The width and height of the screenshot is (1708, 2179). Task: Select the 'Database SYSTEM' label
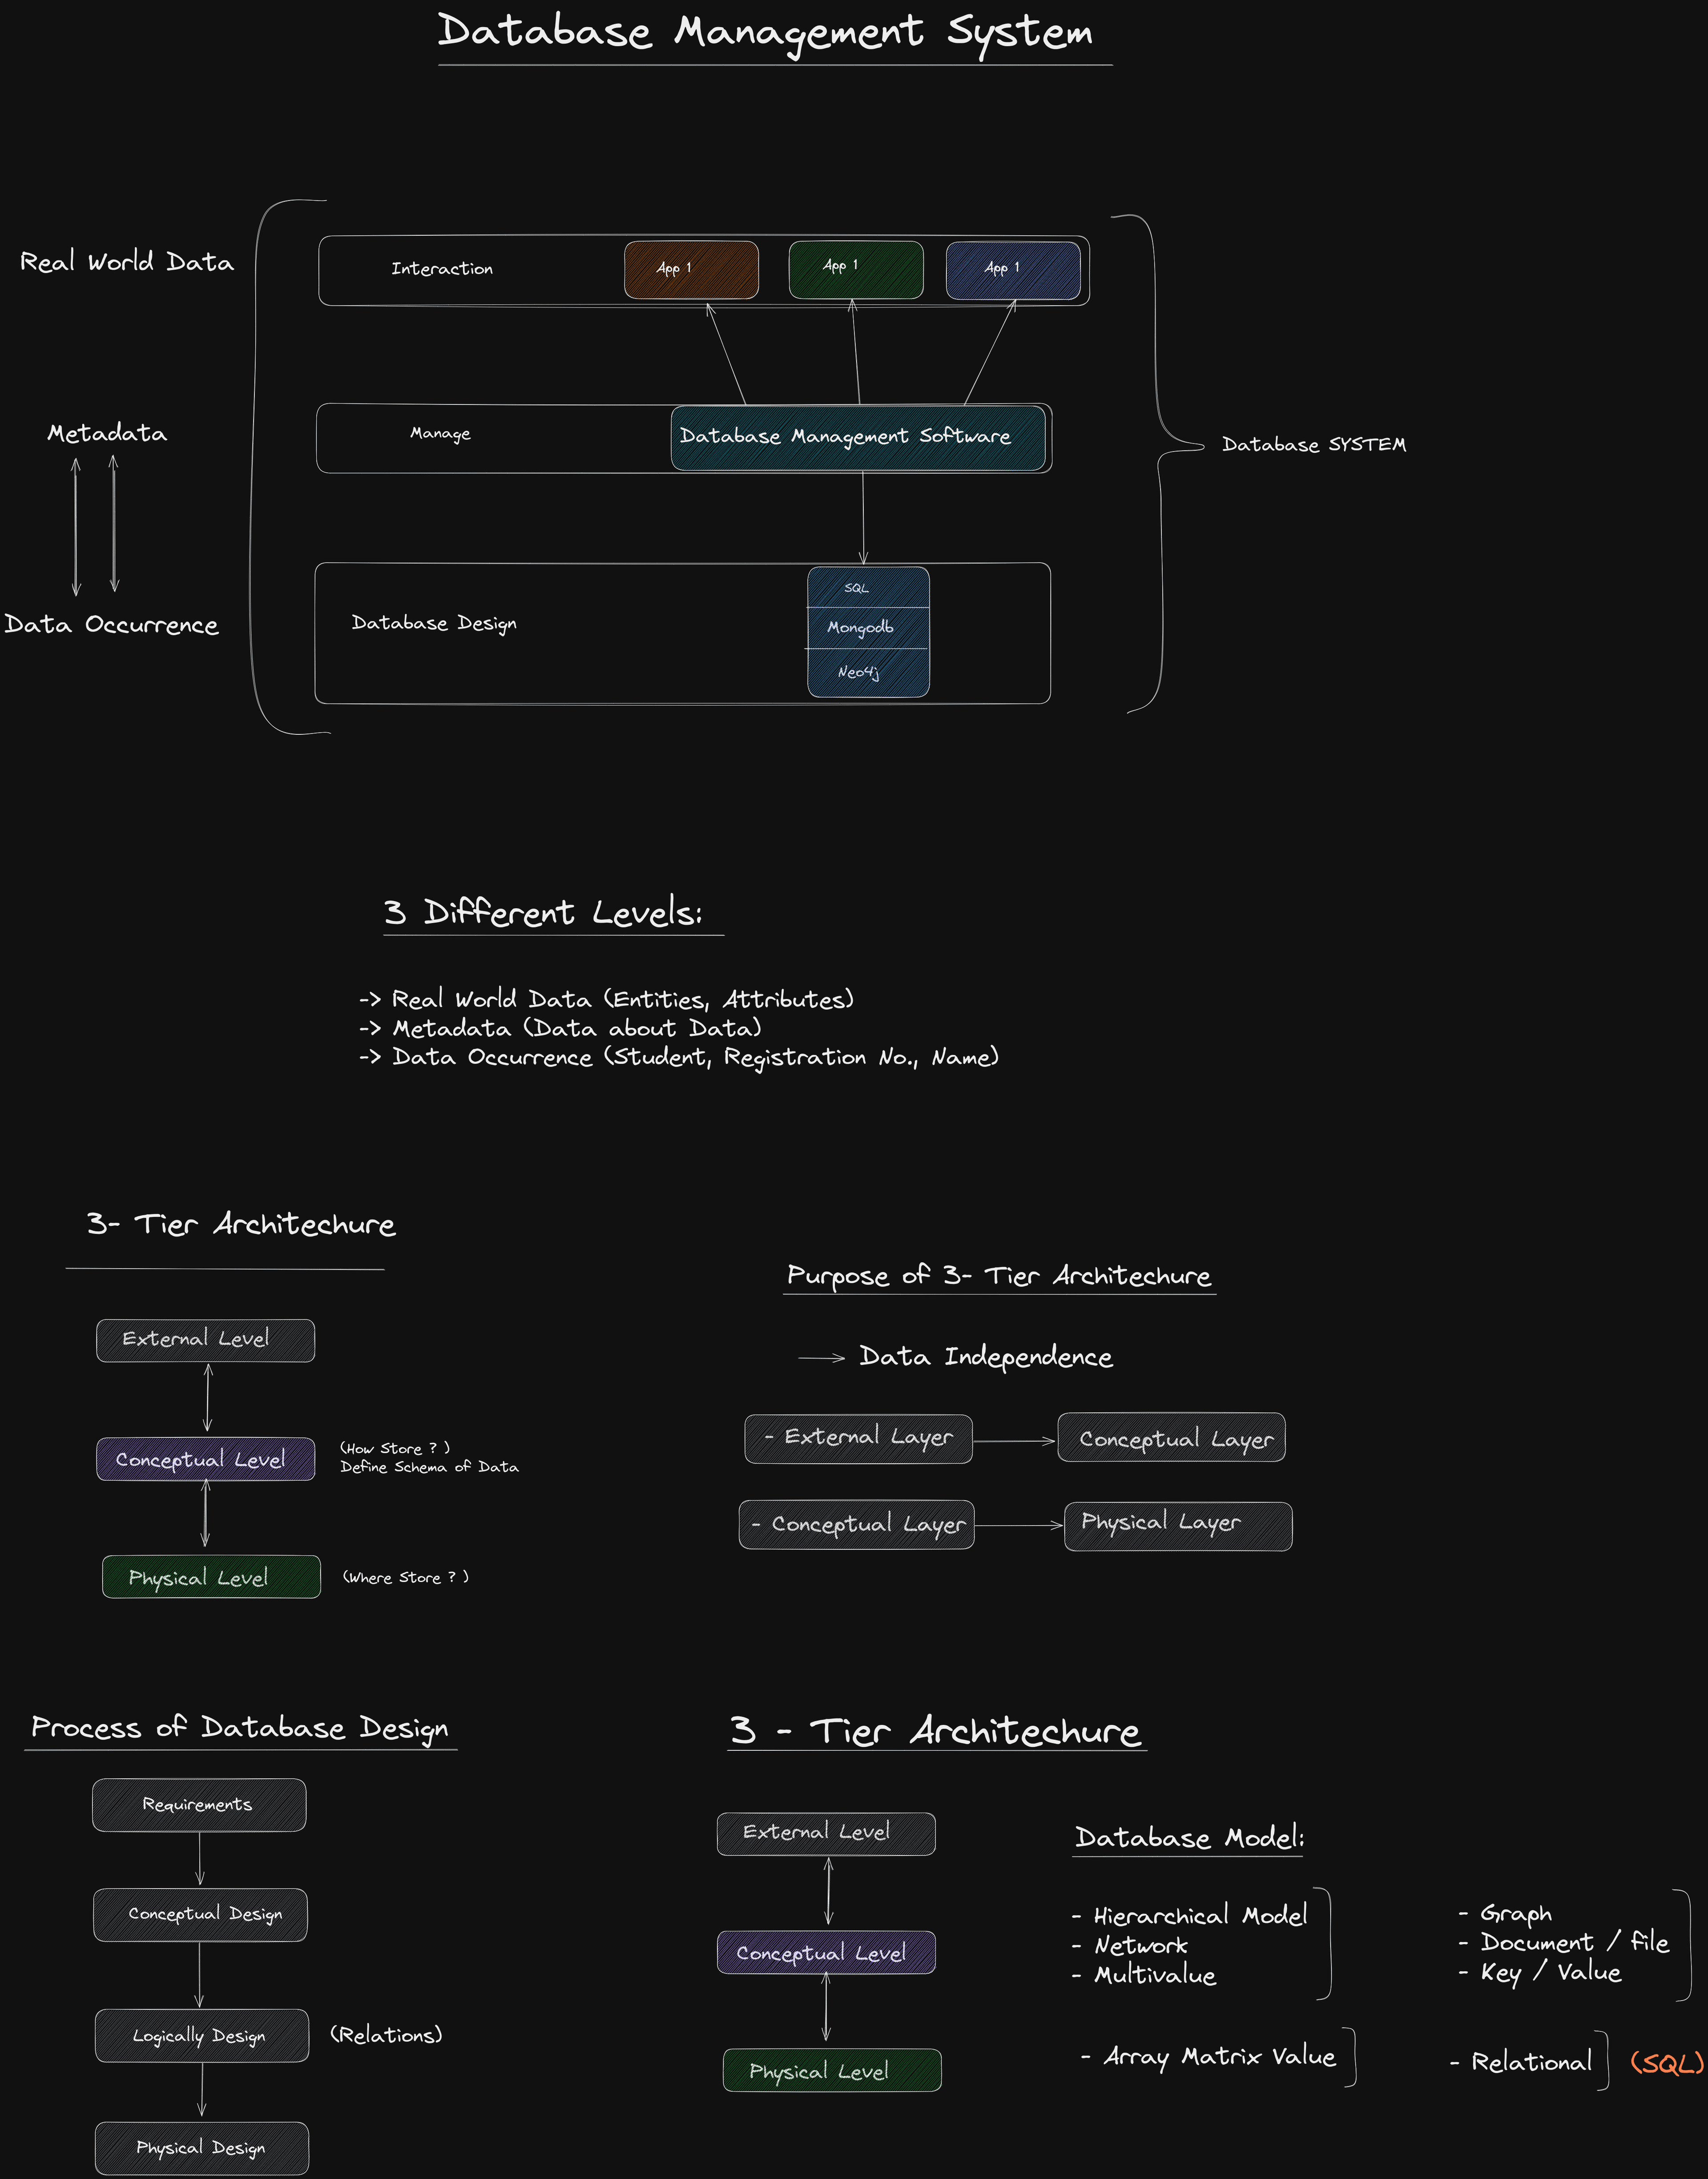click(x=1313, y=444)
